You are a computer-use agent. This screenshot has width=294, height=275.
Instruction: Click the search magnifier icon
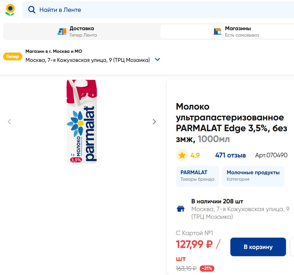tap(32, 10)
